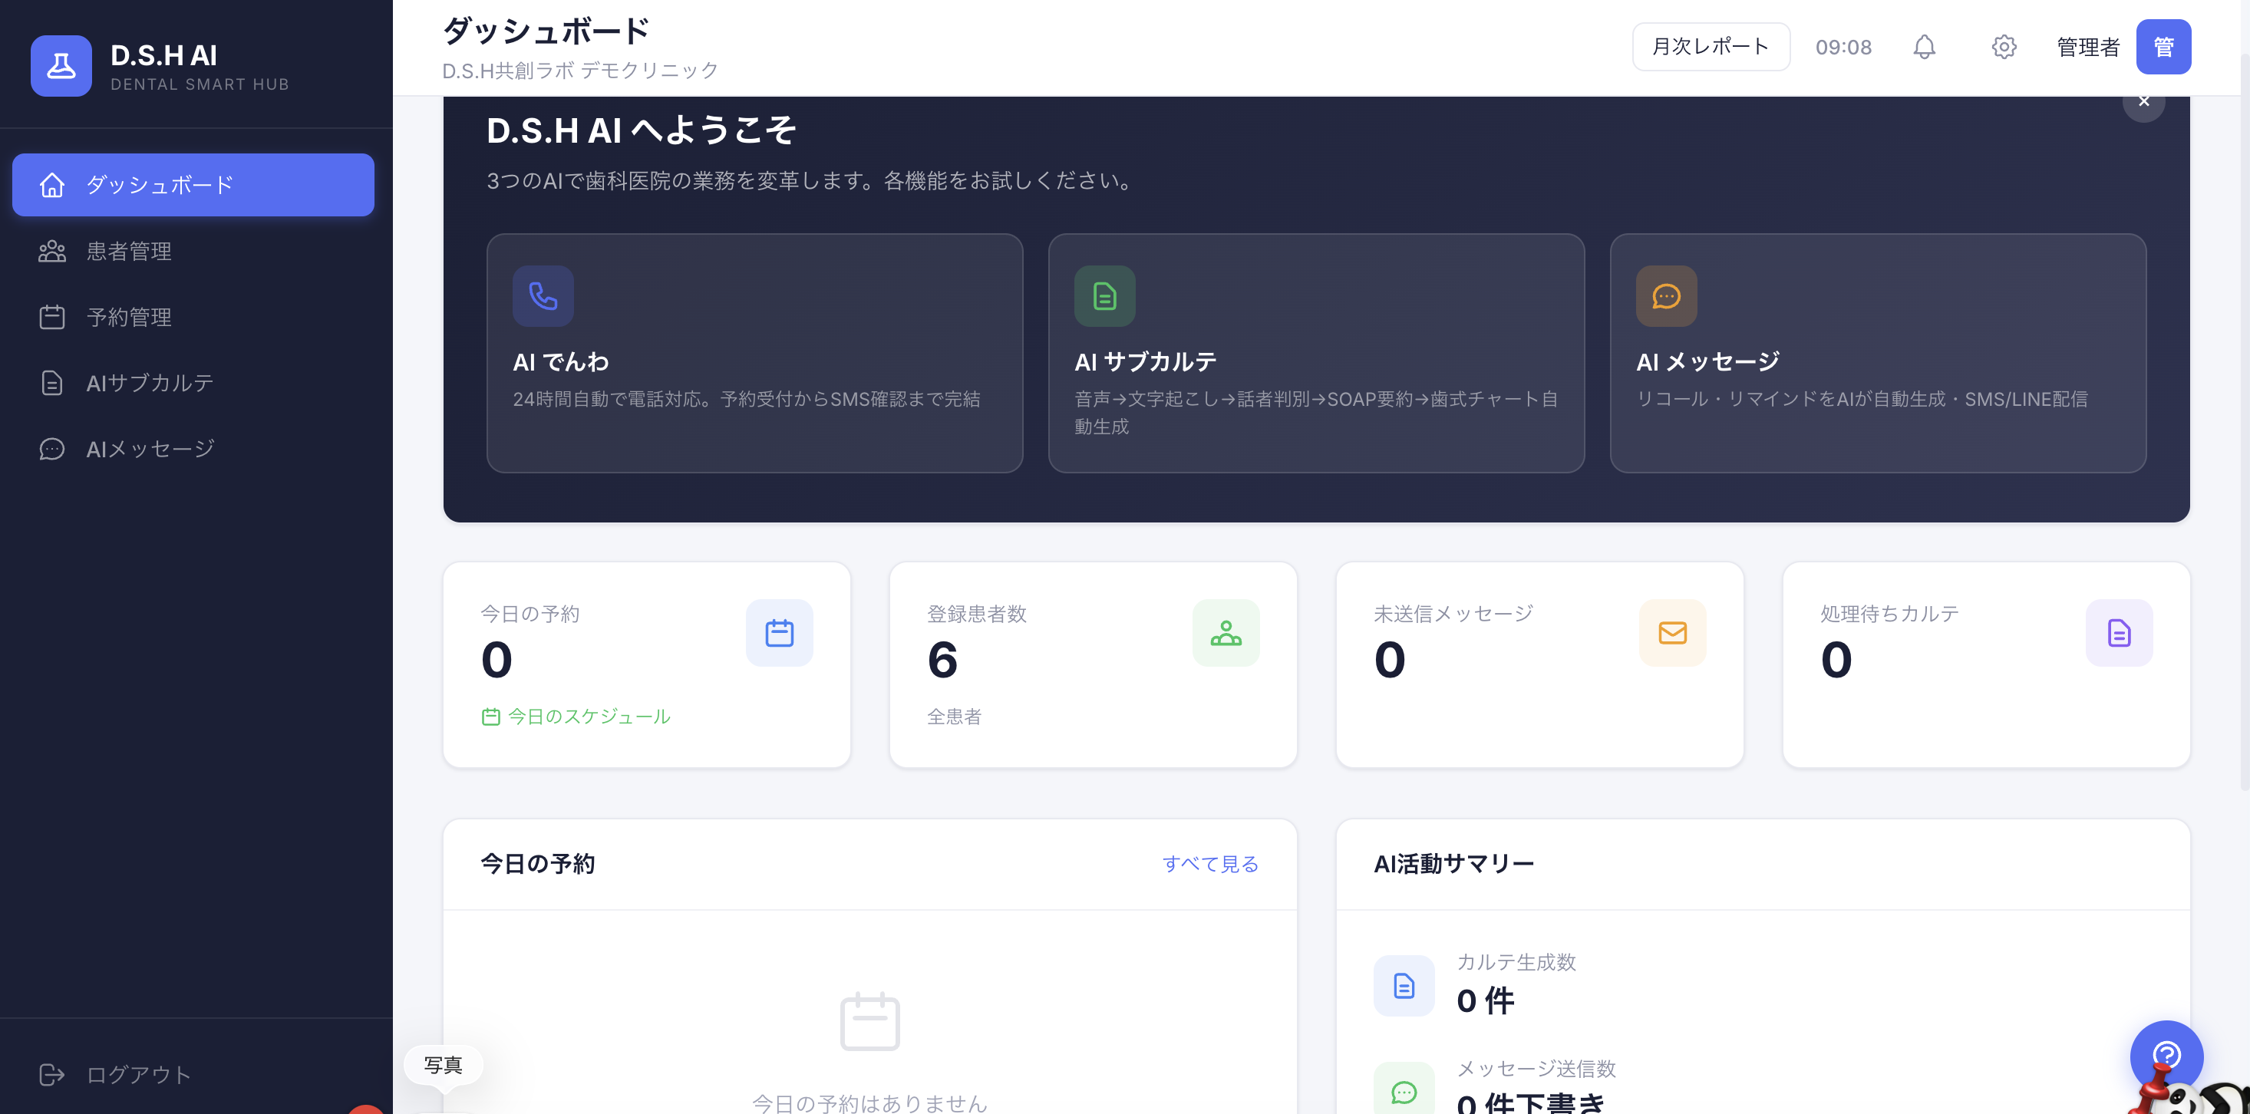Click the 今日の予約 calendar stat icon
The image size is (2250, 1114).
point(779,633)
